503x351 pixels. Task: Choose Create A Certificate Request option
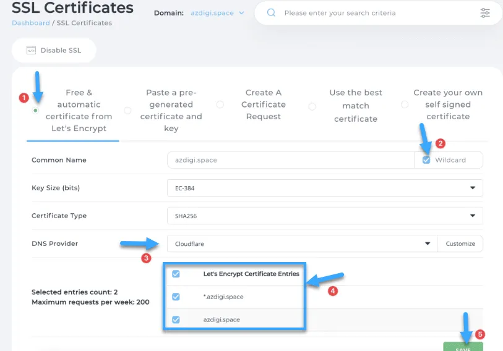pyautogui.click(x=220, y=104)
